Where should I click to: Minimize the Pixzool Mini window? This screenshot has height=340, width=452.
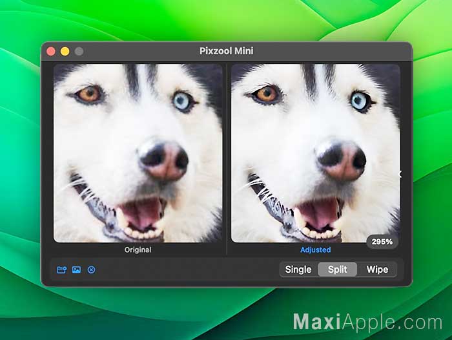click(65, 51)
